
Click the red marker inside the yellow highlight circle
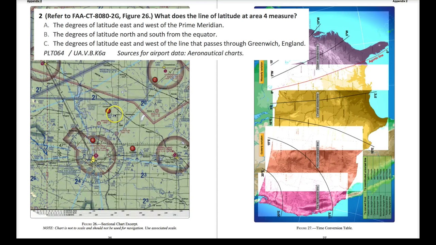pos(108,111)
